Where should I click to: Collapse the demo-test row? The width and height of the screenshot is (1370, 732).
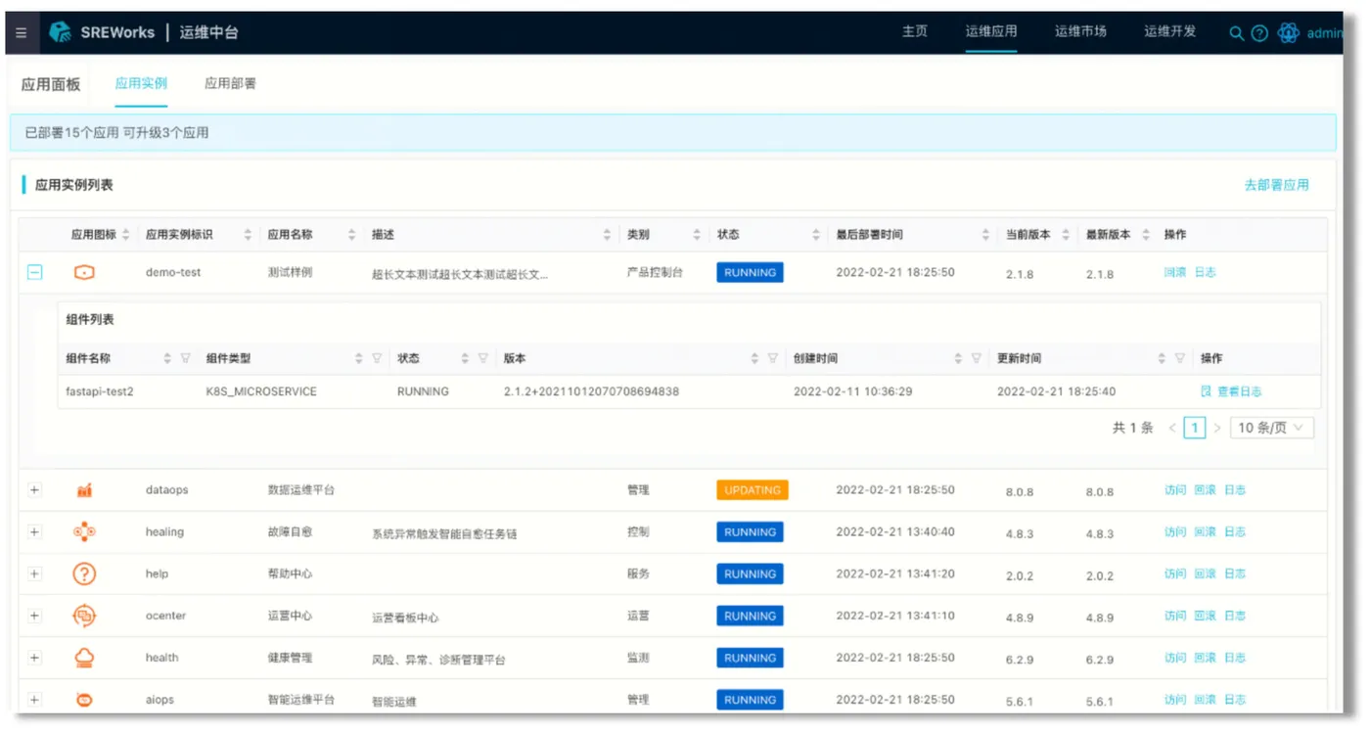point(34,273)
